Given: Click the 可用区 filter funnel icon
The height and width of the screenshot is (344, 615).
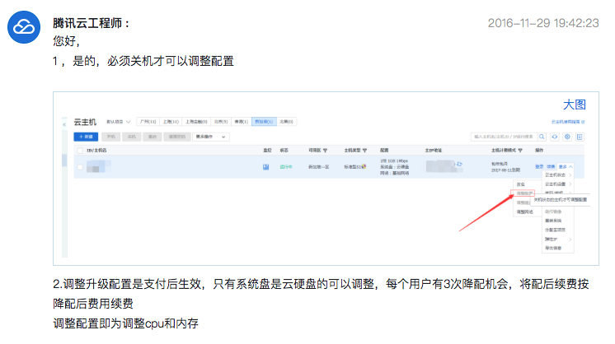Looking at the screenshot, I should (x=325, y=151).
